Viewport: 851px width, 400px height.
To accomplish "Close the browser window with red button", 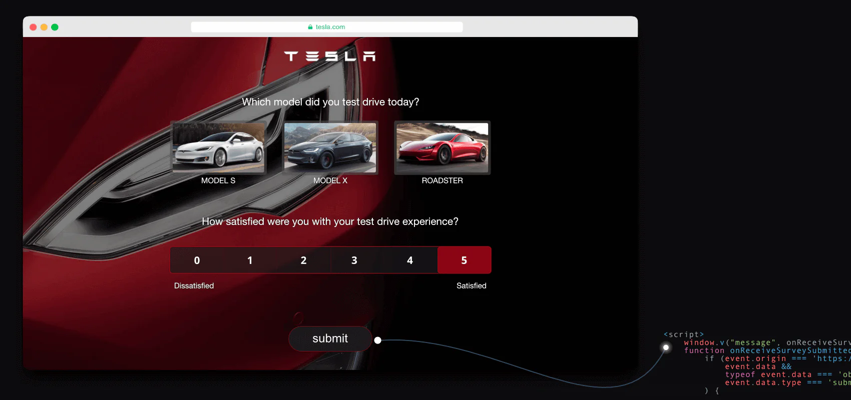I will click(33, 27).
